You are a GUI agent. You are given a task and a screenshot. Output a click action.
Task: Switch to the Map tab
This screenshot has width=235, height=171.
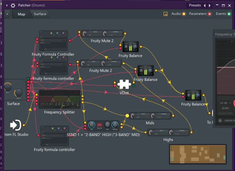[22, 14]
